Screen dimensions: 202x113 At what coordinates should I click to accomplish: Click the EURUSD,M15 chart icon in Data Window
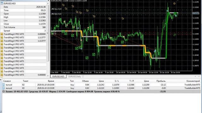click(x=2, y=3)
